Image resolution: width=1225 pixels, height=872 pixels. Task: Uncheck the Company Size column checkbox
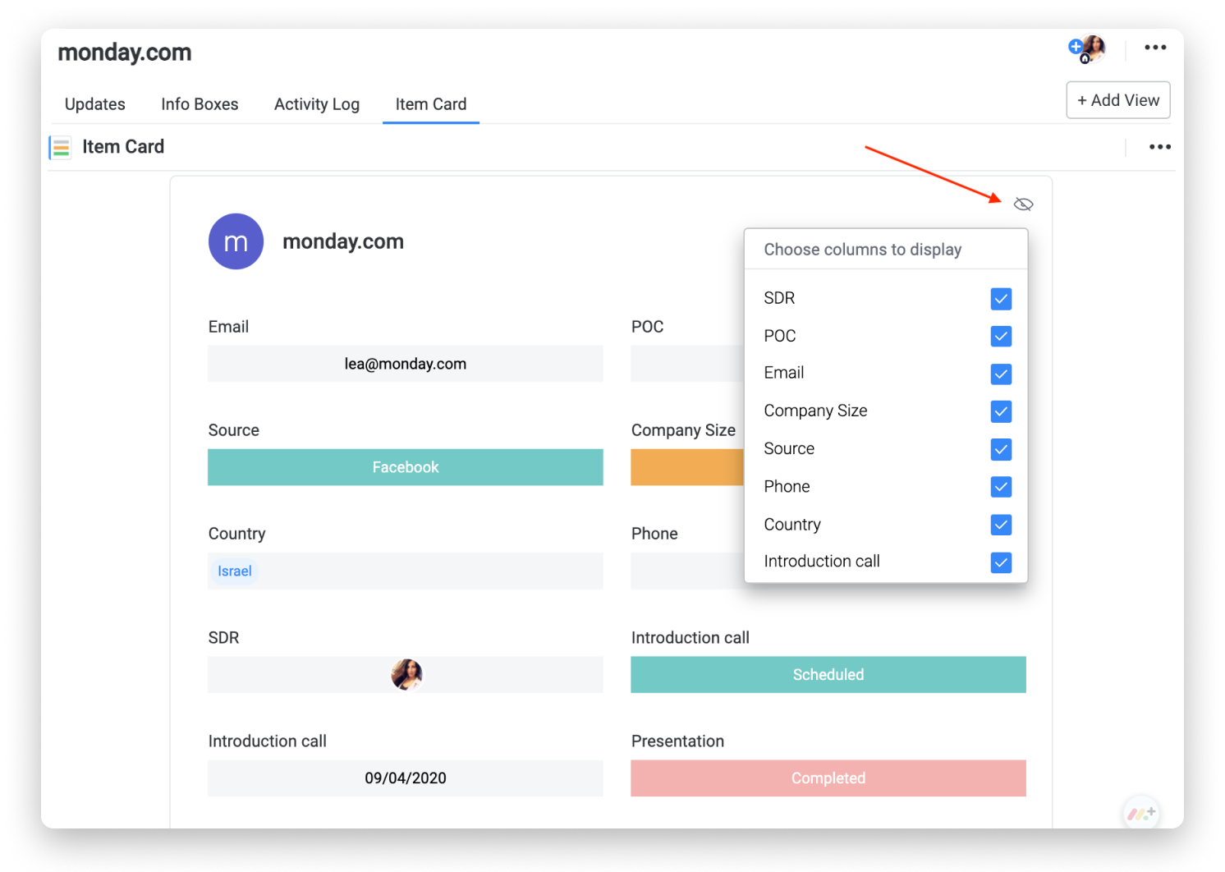[1001, 411]
